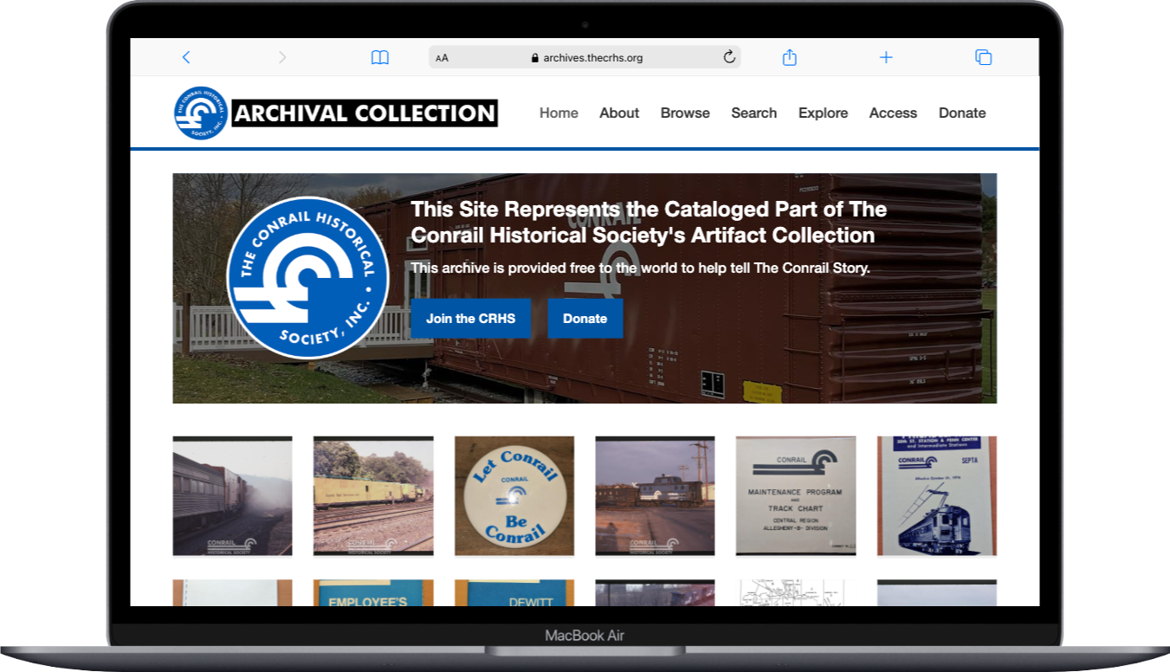Open the passenger train in fog thumbnail
This screenshot has height=672, width=1170.
pyautogui.click(x=232, y=495)
